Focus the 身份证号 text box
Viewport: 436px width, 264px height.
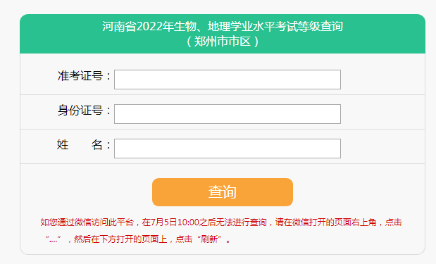tap(228, 114)
